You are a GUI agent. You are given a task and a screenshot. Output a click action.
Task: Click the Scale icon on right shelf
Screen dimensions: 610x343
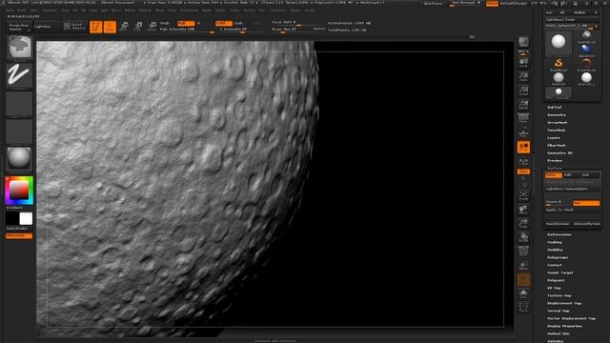click(x=523, y=224)
